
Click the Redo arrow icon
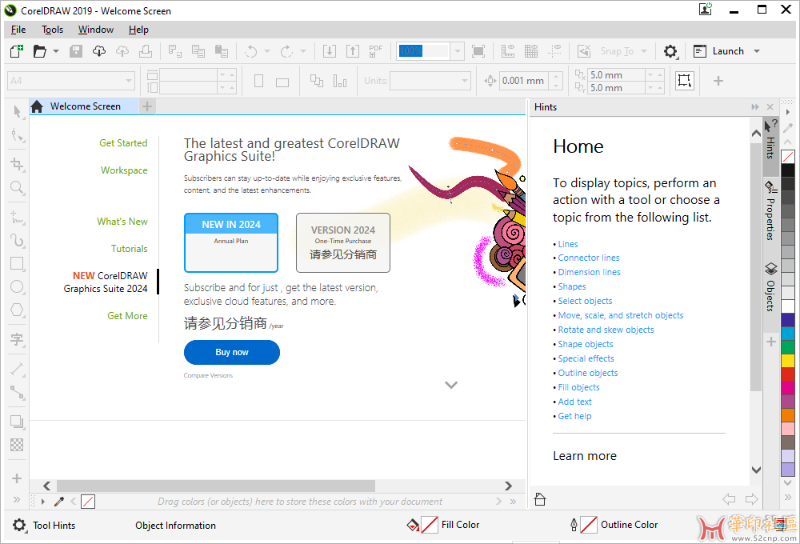pos(286,51)
